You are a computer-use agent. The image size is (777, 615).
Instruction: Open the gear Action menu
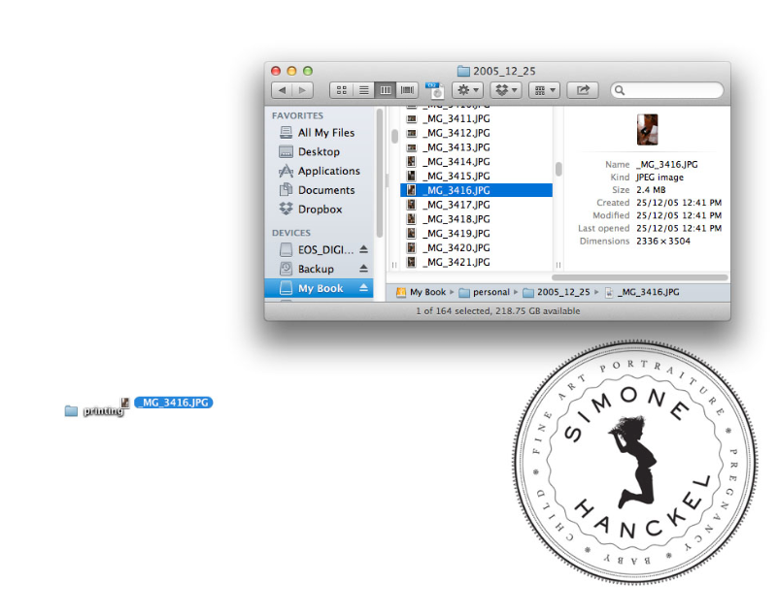click(x=467, y=90)
